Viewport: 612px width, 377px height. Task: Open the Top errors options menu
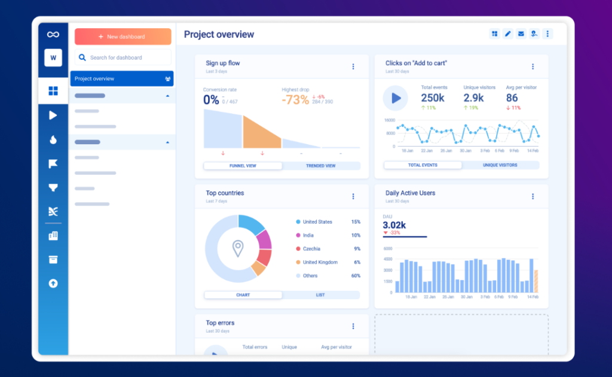pyautogui.click(x=353, y=326)
